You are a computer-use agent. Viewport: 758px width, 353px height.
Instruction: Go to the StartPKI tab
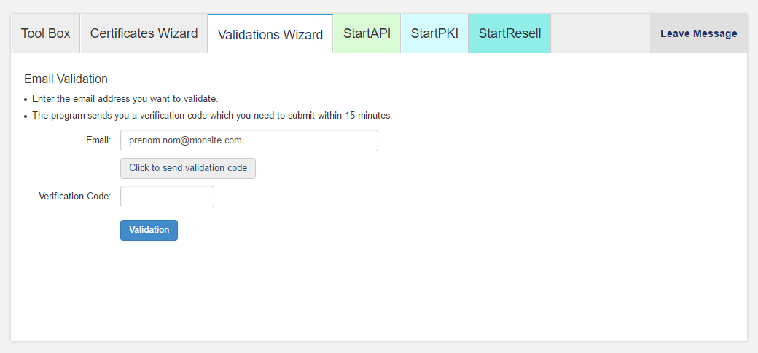(434, 33)
